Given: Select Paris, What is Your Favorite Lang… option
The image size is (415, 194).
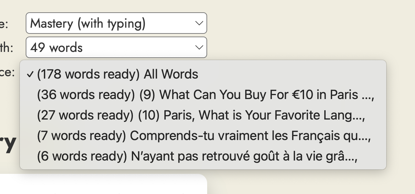Looking at the screenshot, I should [x=201, y=115].
